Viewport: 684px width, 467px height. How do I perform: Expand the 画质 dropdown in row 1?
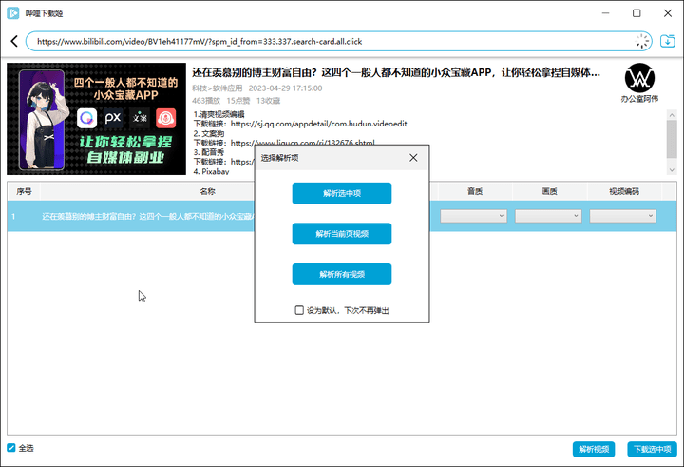pyautogui.click(x=548, y=216)
